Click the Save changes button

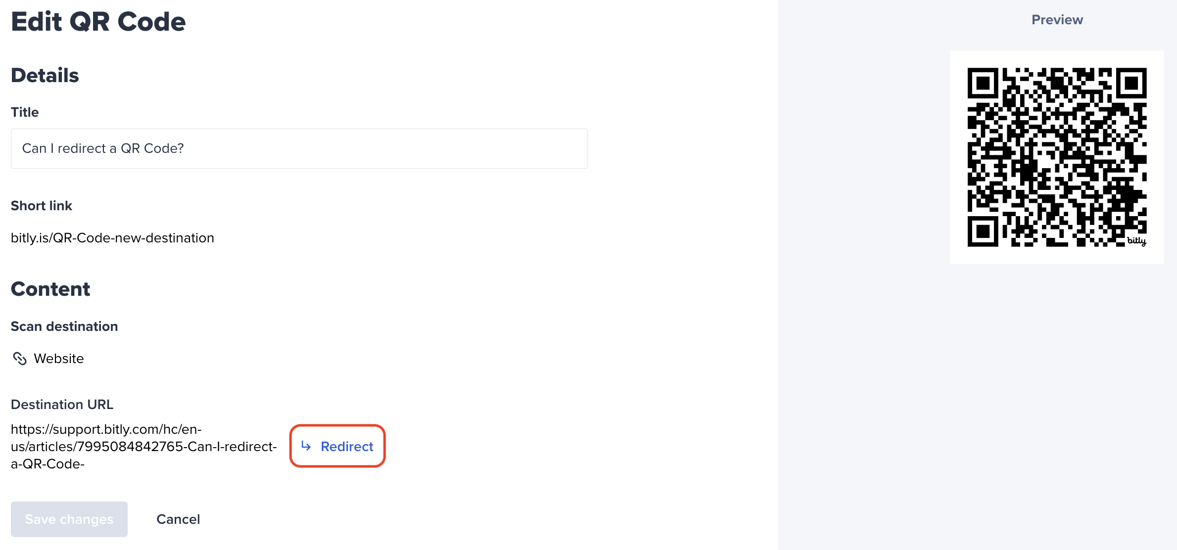[x=69, y=519]
